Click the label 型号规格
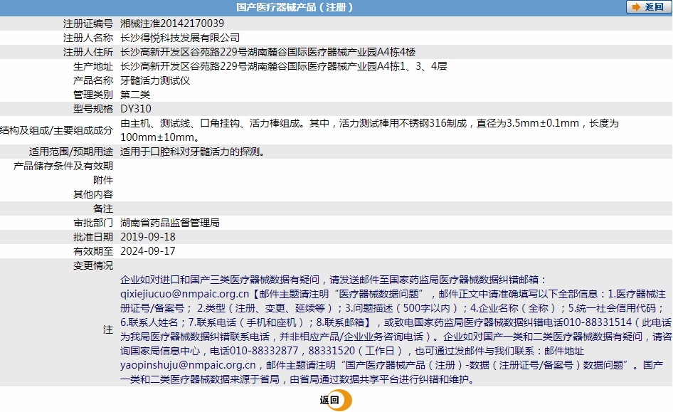The image size is (673, 412). (93, 109)
